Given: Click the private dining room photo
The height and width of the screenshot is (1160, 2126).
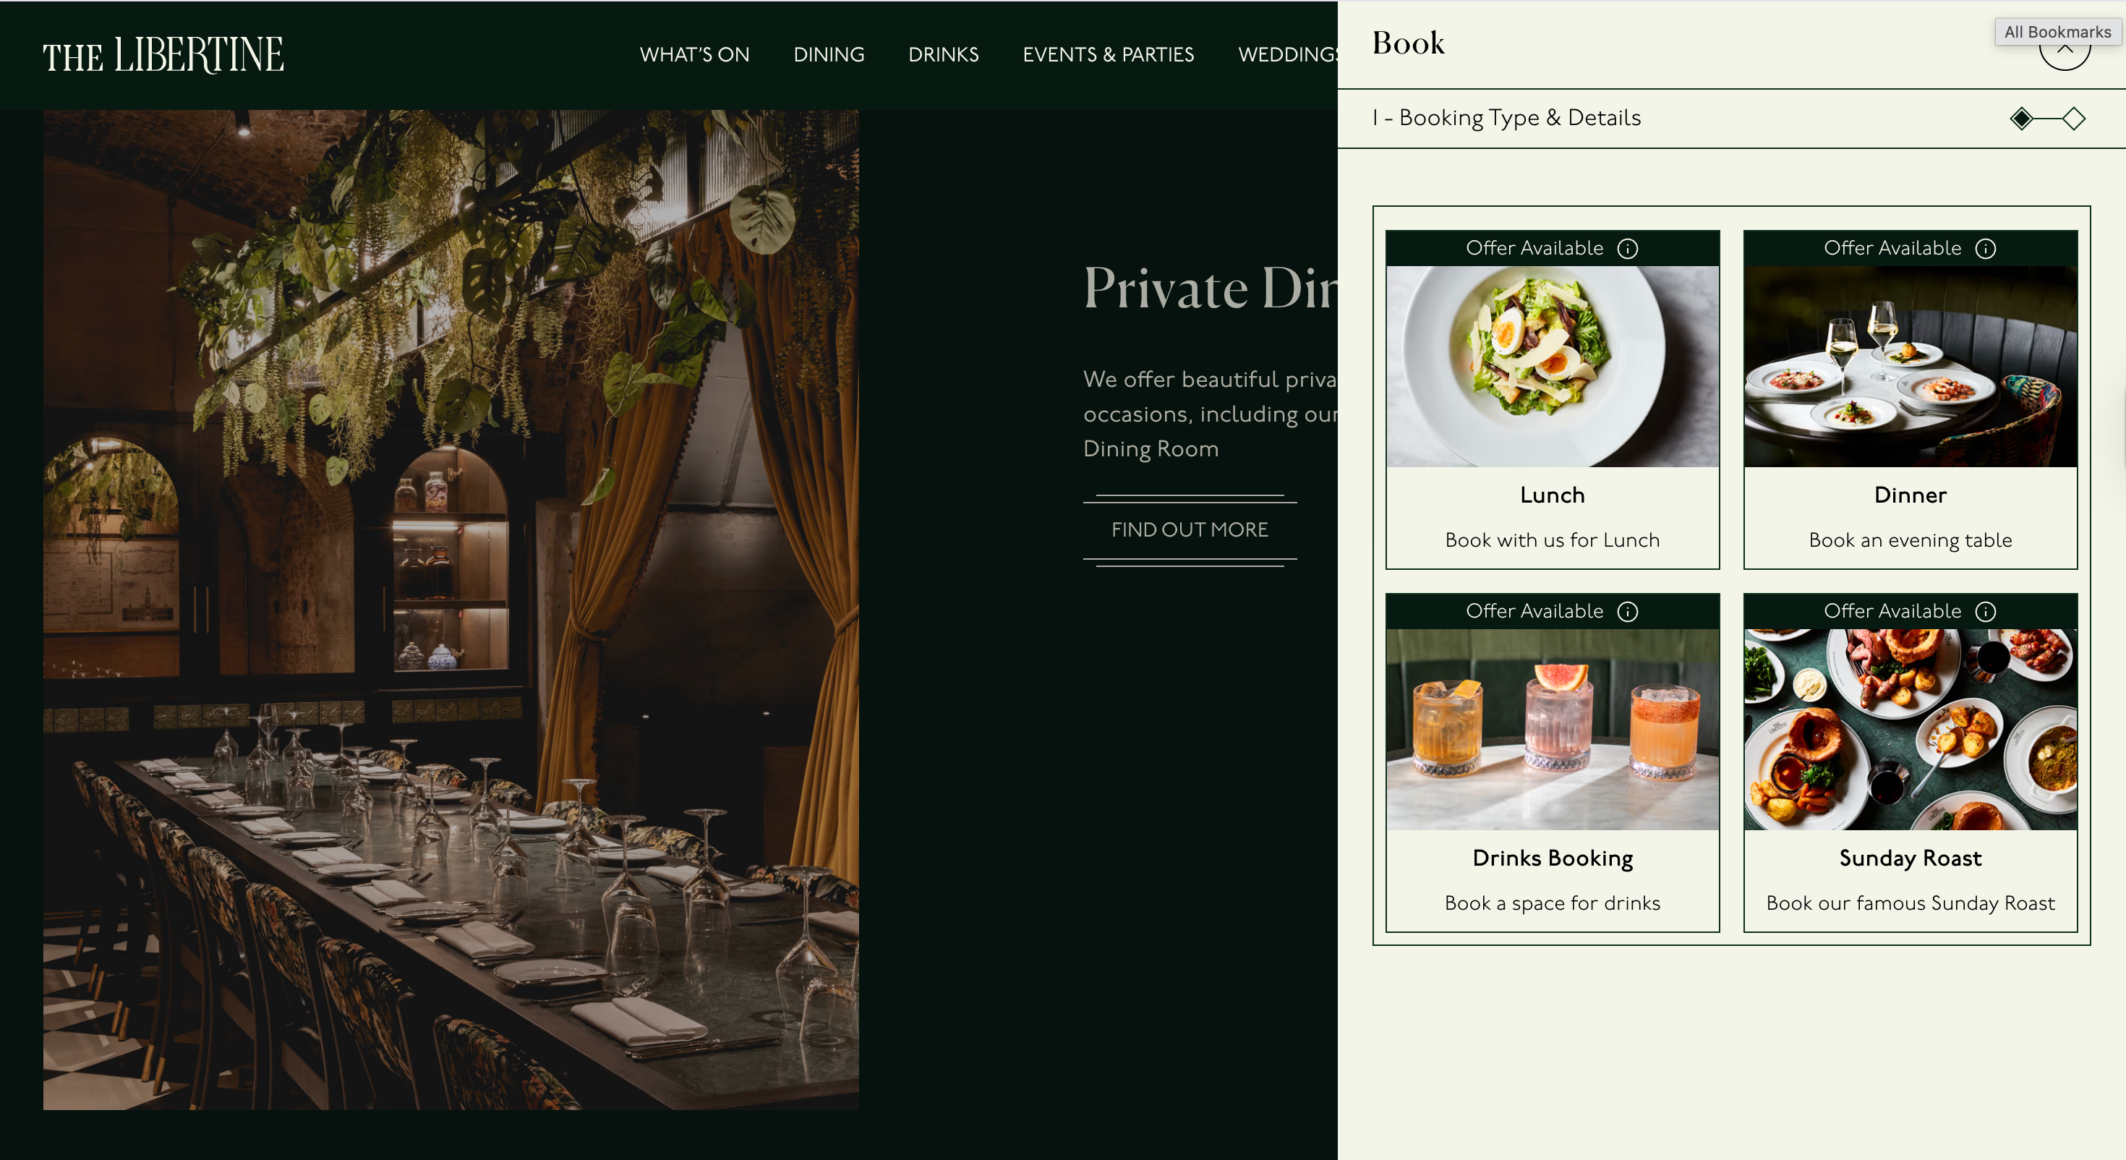Looking at the screenshot, I should pyautogui.click(x=451, y=610).
